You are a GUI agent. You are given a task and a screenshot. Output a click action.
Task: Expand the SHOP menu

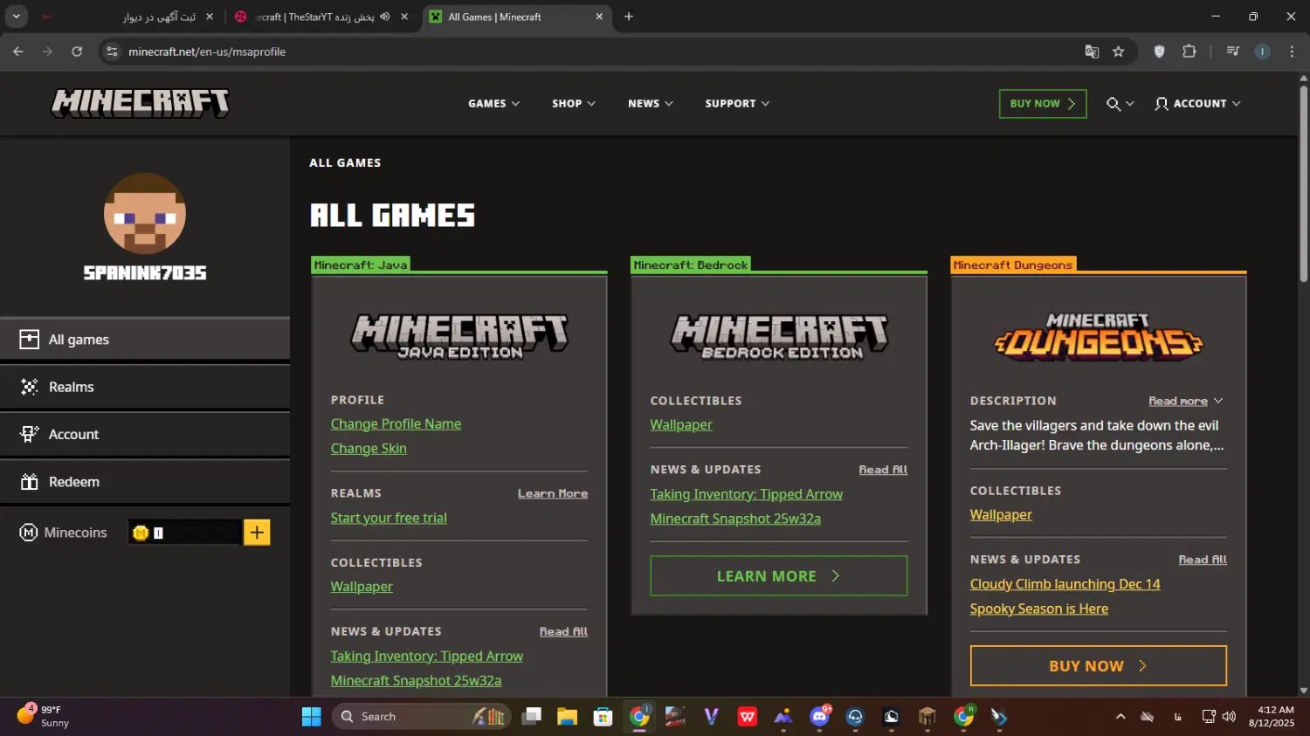(x=574, y=104)
